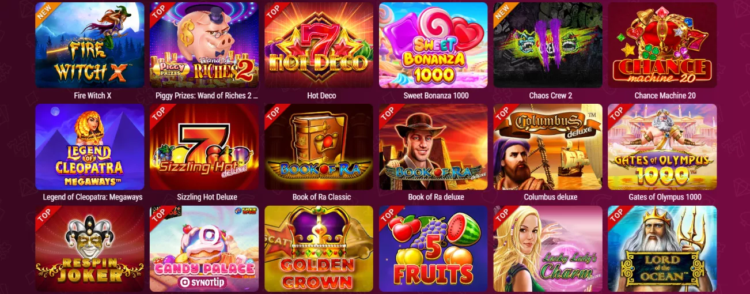Open the Candy Palace Synottip thumbnail
Screen dimensions: 750x294
[204, 249]
